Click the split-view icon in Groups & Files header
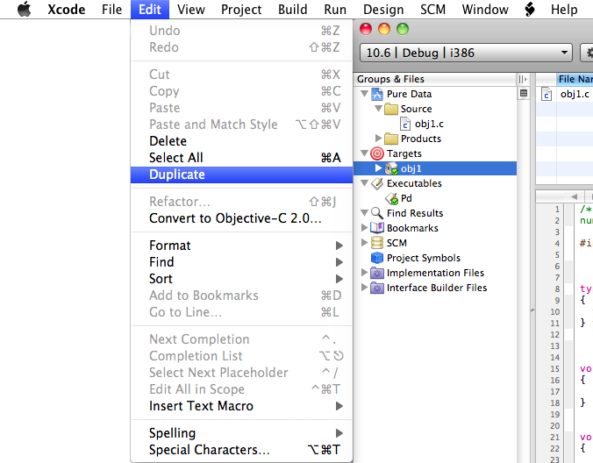Screen dimensions: 593x463 pos(523,79)
